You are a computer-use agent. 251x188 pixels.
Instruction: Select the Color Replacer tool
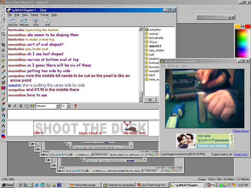pos(3,88)
